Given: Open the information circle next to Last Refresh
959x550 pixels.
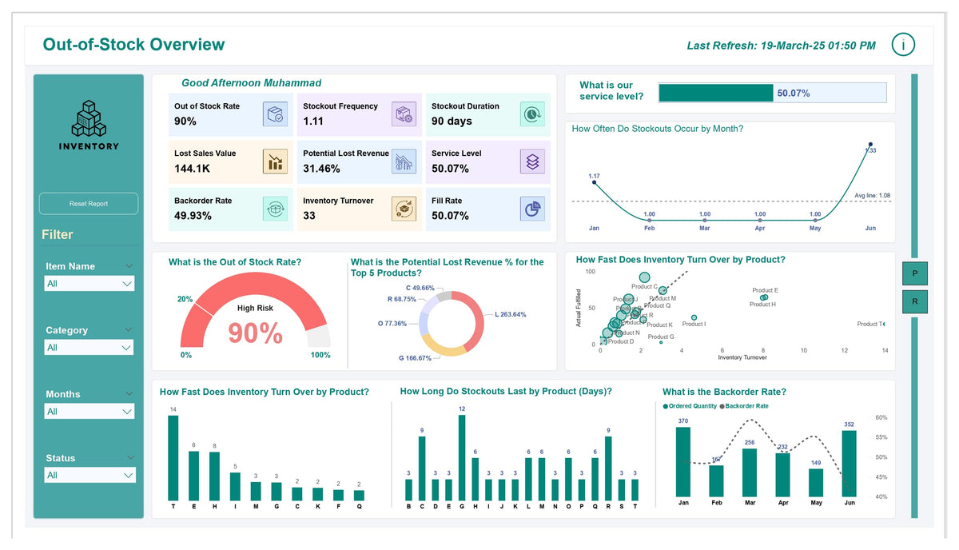Looking at the screenshot, I should [903, 45].
